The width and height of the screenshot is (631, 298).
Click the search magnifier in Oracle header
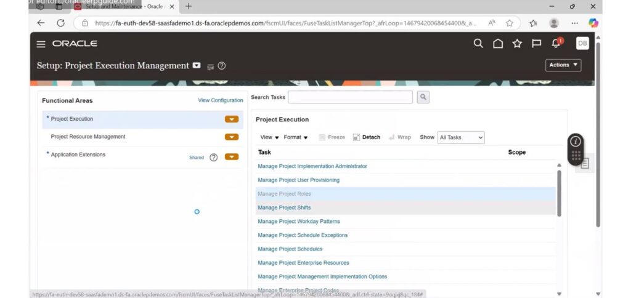[478, 44]
